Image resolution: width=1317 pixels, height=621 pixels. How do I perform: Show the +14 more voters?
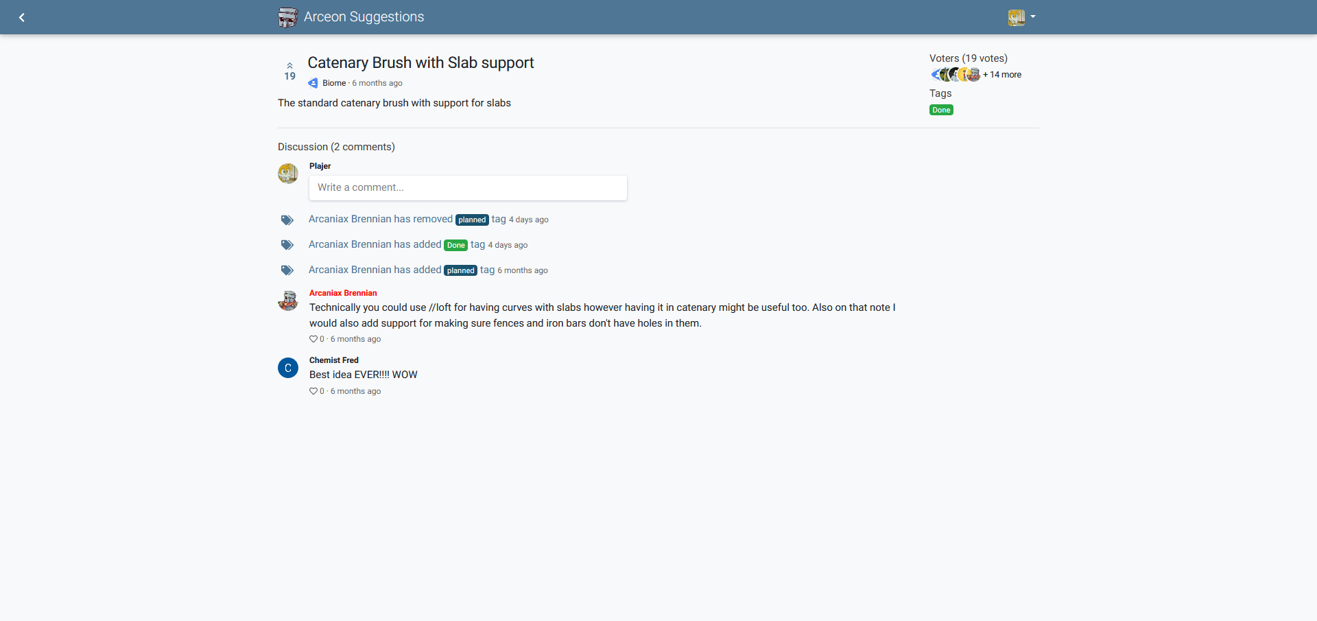[1002, 75]
